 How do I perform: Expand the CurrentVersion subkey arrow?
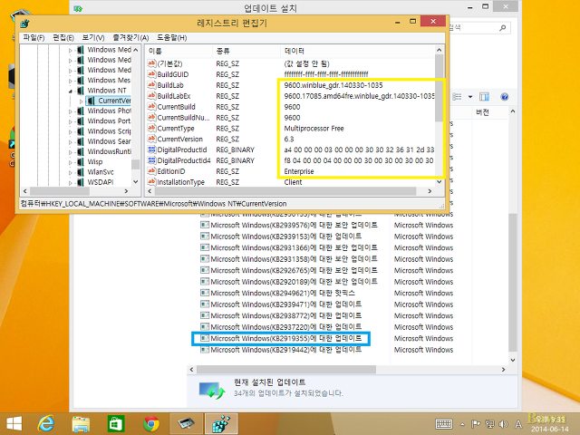[x=81, y=101]
